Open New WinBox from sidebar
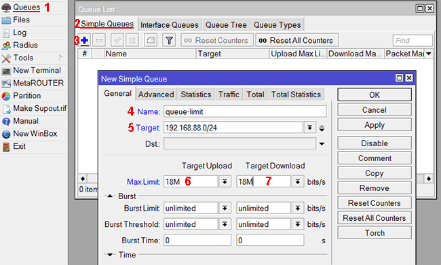441x265 pixels. (35, 134)
